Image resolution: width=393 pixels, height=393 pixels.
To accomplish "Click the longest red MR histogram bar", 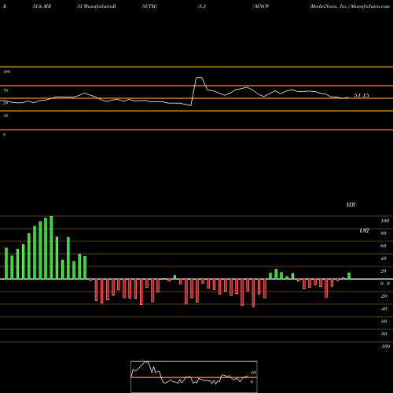I will (253, 293).
